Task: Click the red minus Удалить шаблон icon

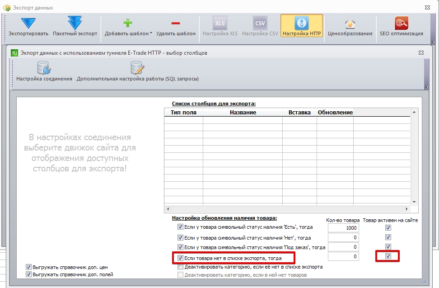Action: 176,23
